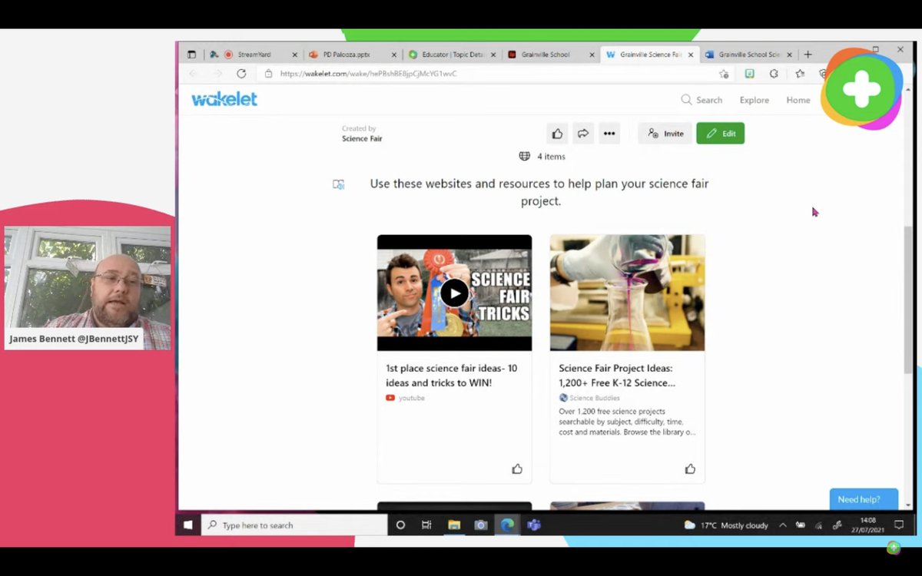
Task: Go to Explore page
Action: (x=755, y=100)
